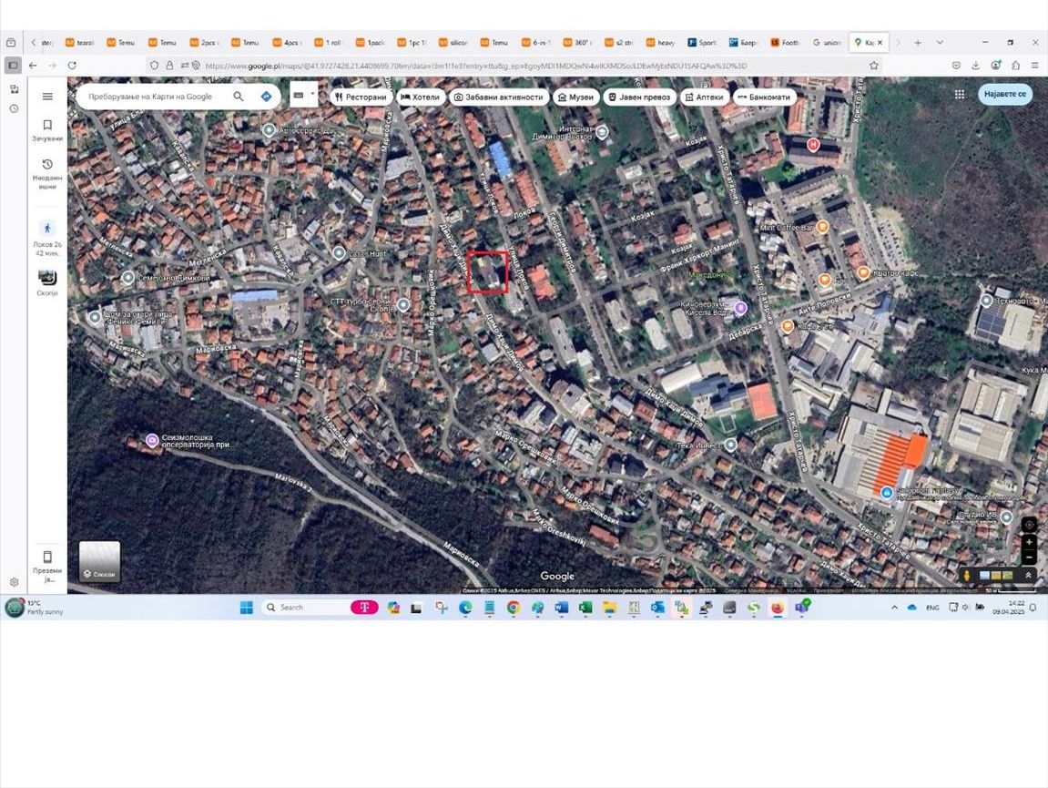This screenshot has width=1048, height=788.
Task: Zoom in with the plus button
Action: pos(1029,542)
